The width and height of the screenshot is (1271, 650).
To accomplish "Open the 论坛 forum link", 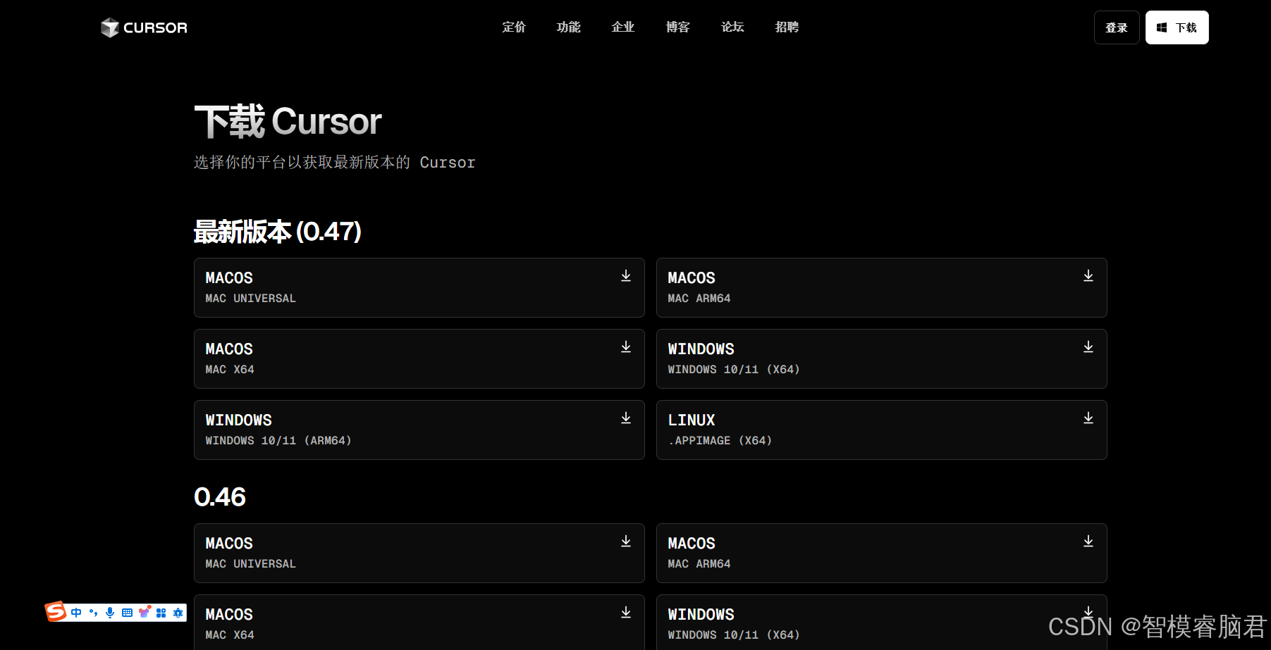I will 732,27.
